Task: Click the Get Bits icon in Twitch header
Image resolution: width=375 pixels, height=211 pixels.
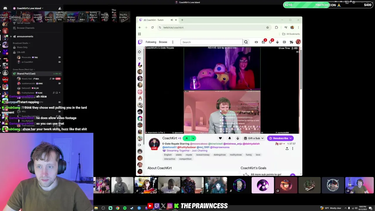Action: [277, 42]
